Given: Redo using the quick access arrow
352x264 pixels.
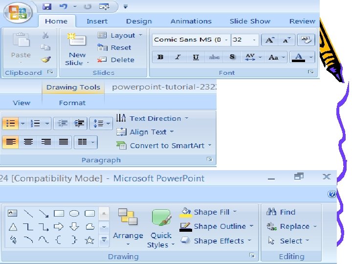Looking at the screenshot, I should (88, 6).
